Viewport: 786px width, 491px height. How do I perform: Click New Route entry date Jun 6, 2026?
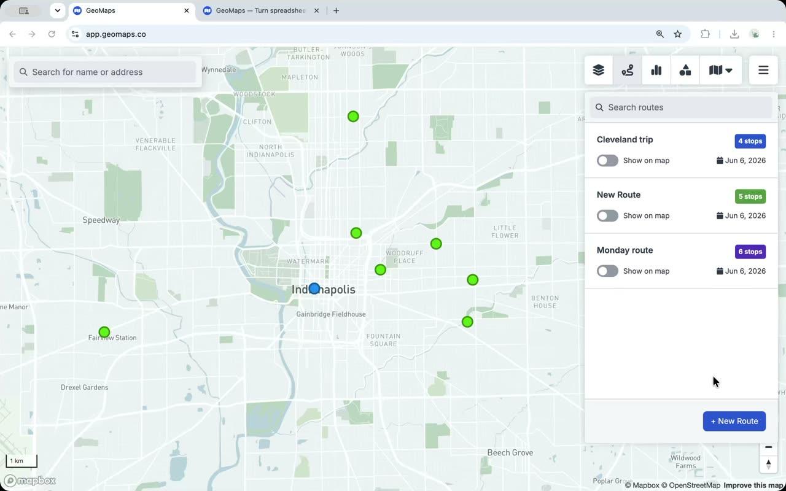tap(741, 215)
